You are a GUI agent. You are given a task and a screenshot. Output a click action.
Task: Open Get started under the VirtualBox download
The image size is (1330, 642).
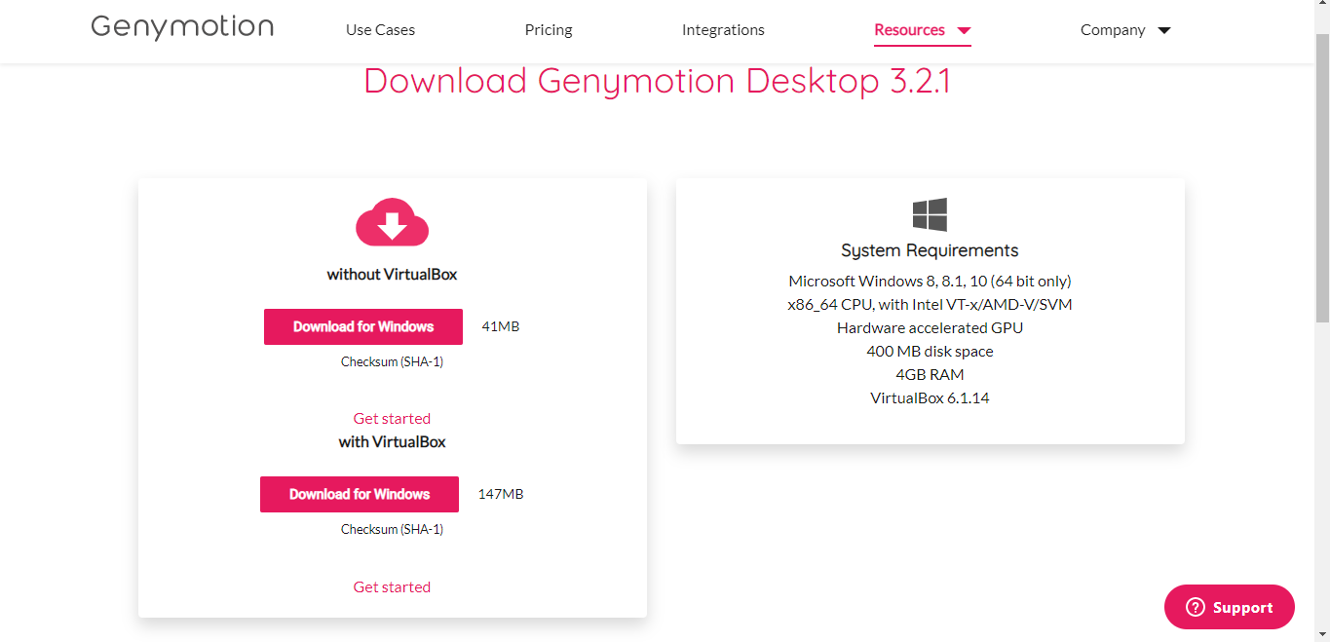[x=392, y=585]
